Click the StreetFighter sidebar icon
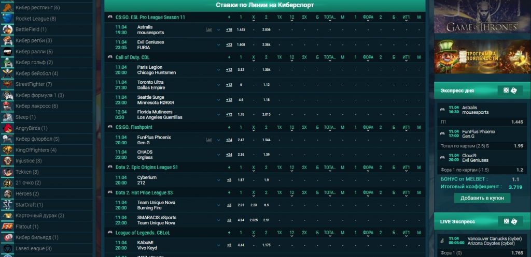 (x=7, y=84)
